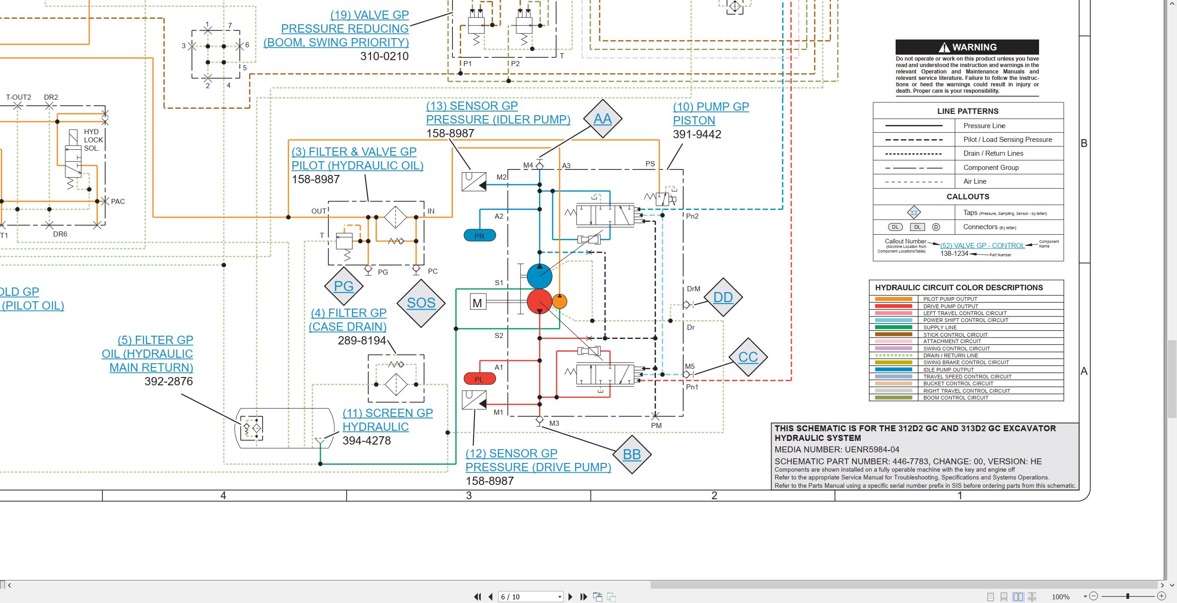This screenshot has width=1177, height=603.
Task: Click the PG pressure tap diamond
Action: click(x=343, y=286)
